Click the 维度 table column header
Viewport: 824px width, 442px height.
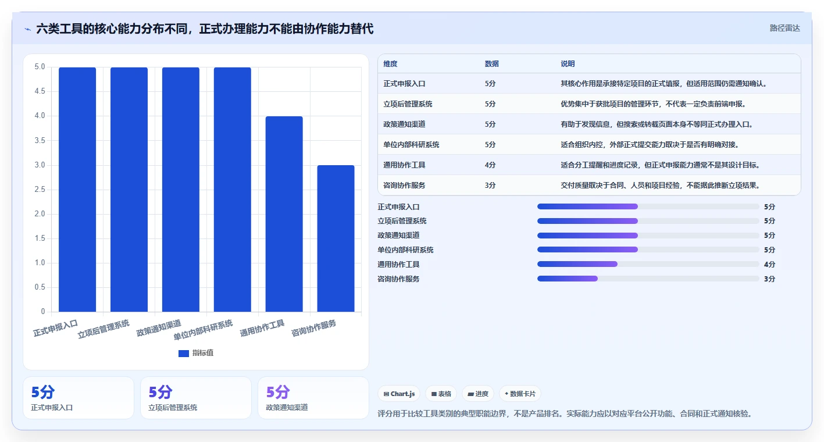390,64
